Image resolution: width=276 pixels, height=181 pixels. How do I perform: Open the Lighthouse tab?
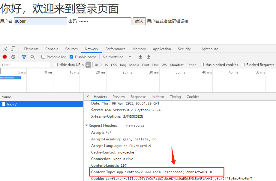click(209, 49)
